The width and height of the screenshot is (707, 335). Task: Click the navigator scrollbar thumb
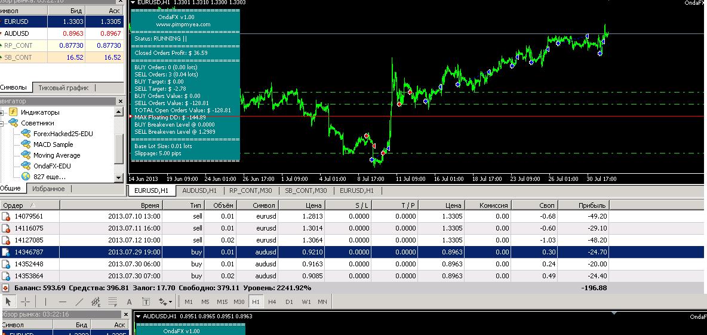click(119, 149)
